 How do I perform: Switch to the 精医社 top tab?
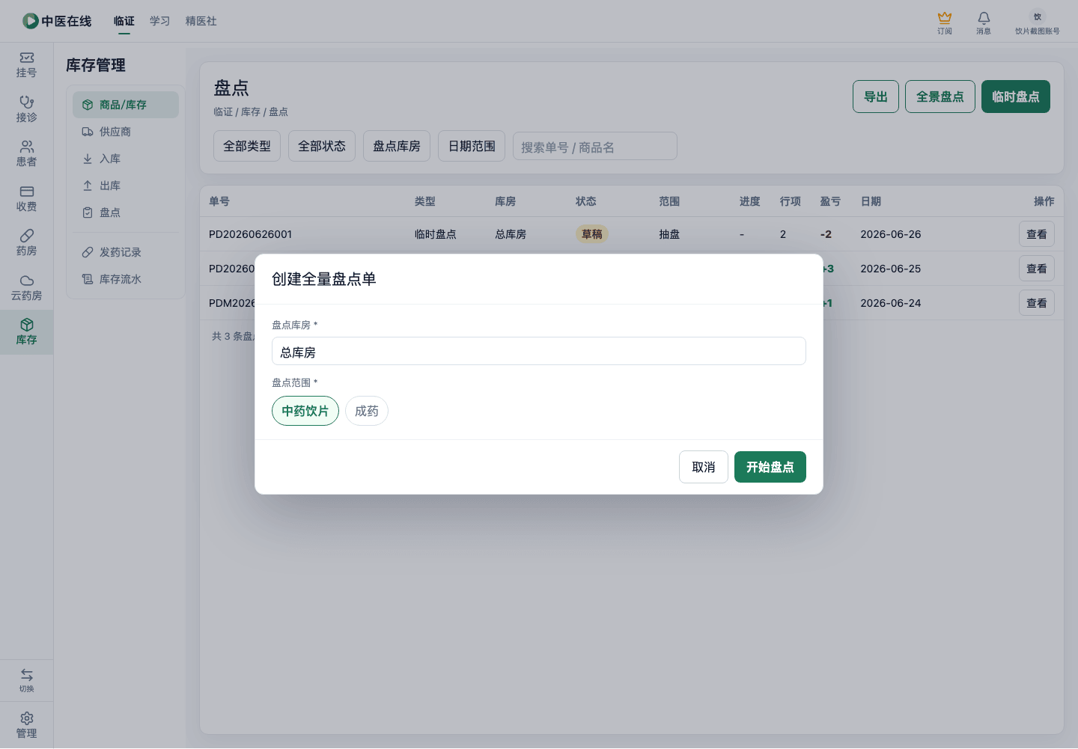click(201, 21)
